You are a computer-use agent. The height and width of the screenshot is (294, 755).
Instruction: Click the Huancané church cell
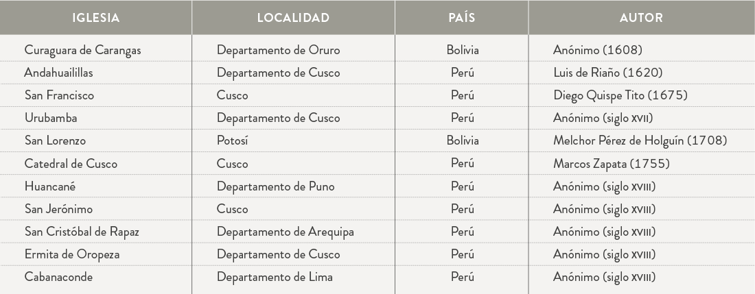click(x=51, y=186)
